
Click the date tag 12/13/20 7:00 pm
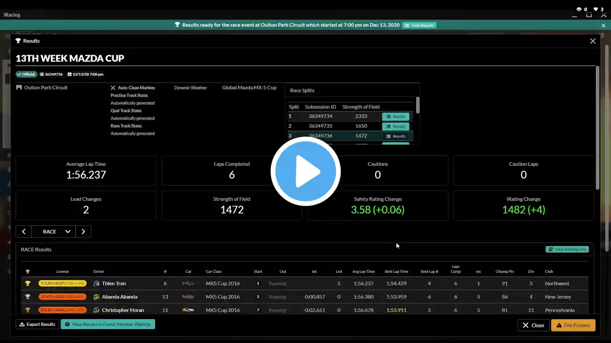(85, 74)
